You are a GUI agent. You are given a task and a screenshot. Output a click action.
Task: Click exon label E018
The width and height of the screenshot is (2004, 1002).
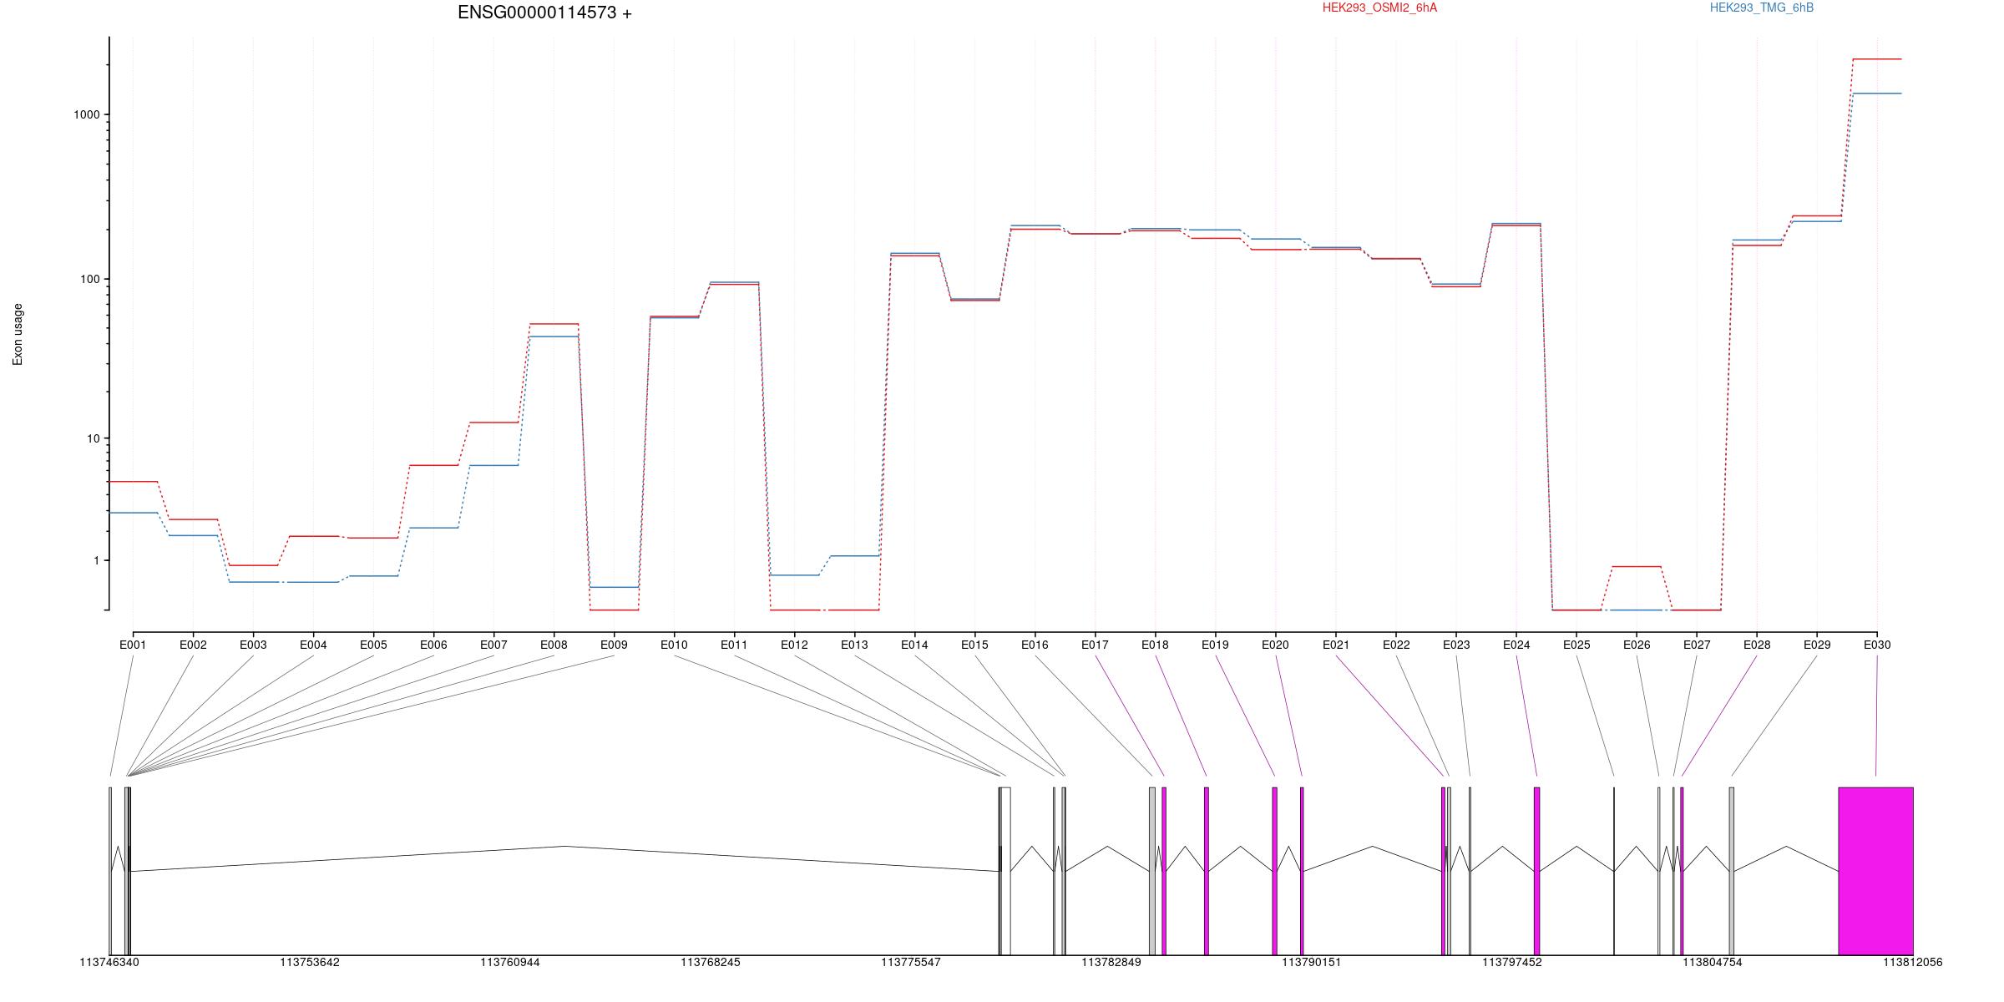(x=1155, y=645)
